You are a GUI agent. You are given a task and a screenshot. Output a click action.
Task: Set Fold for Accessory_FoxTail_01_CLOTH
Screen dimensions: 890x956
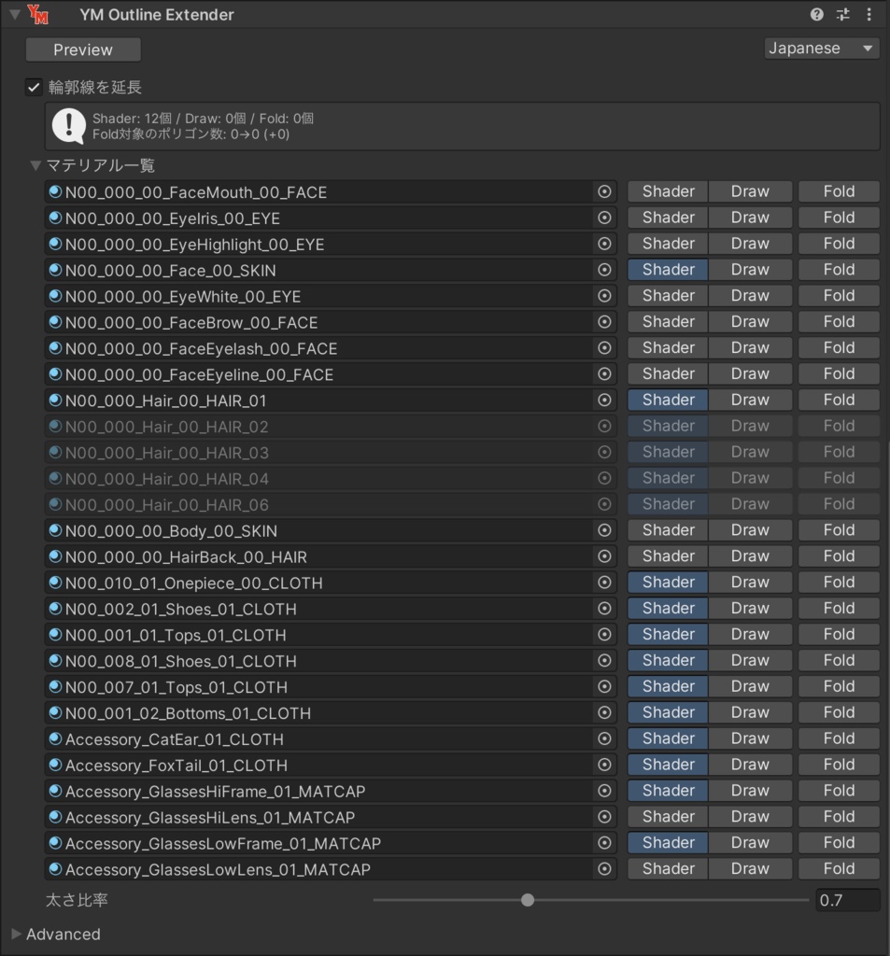click(x=839, y=765)
